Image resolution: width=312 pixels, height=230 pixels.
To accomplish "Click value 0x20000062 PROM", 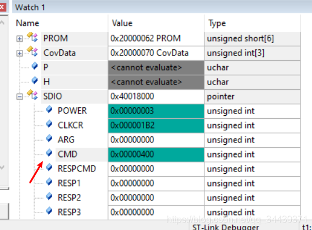I will click(x=156, y=38).
